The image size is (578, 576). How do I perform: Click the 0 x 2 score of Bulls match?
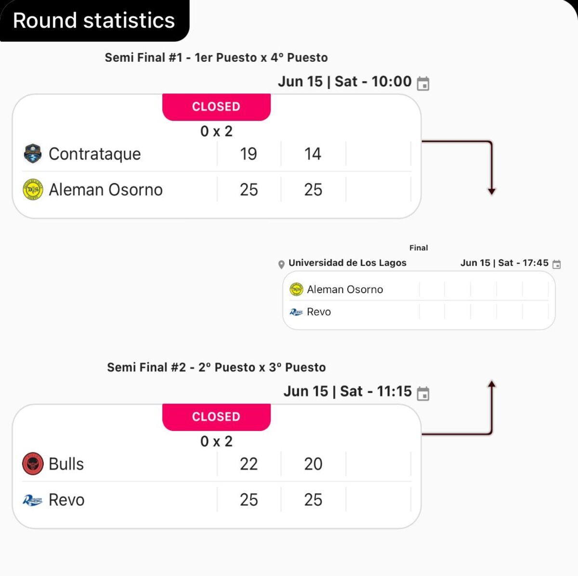pyautogui.click(x=216, y=441)
